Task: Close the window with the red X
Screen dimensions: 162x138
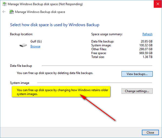Action: click(x=158, y=4)
